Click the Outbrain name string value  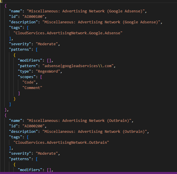(79, 121)
